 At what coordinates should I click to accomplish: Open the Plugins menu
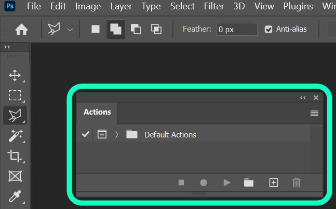[x=298, y=6]
